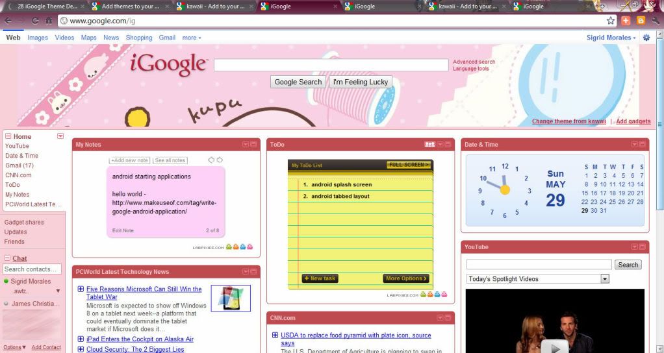Open the iGoogle settings gear icon

[646, 38]
